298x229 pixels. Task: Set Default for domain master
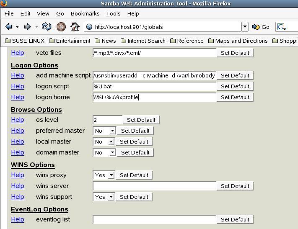[135, 152]
